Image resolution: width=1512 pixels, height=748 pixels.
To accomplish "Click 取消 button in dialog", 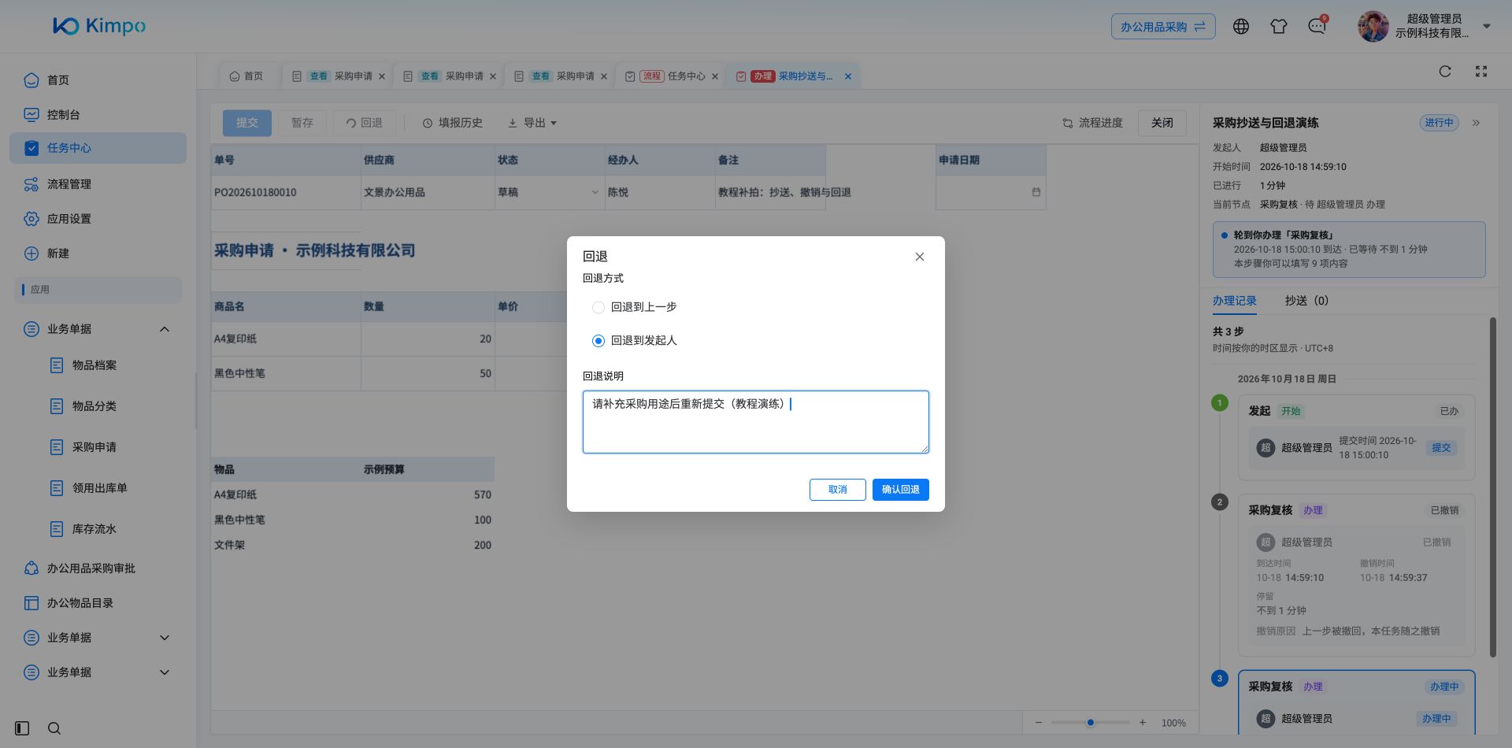I will (838, 490).
